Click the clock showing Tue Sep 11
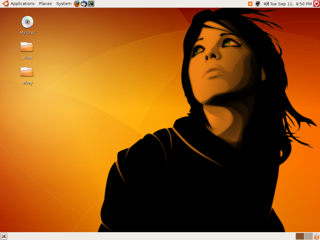This screenshot has width=320, height=240. pyautogui.click(x=286, y=4)
